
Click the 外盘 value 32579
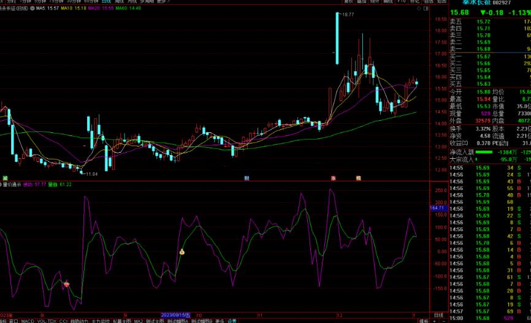[x=483, y=121]
